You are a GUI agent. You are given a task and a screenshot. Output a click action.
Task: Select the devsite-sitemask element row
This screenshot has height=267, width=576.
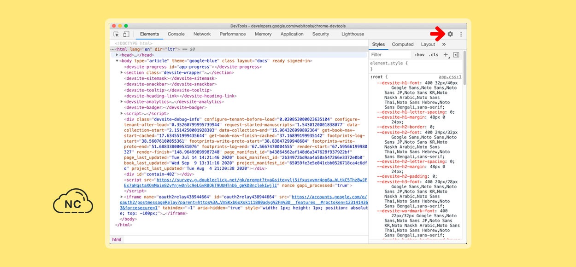pos(170,78)
